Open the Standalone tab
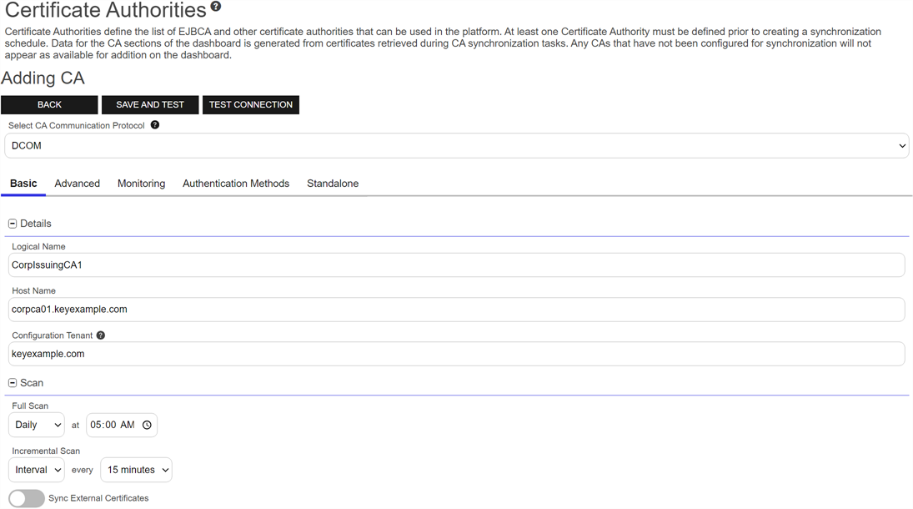The height and width of the screenshot is (509, 913). pyautogui.click(x=333, y=184)
